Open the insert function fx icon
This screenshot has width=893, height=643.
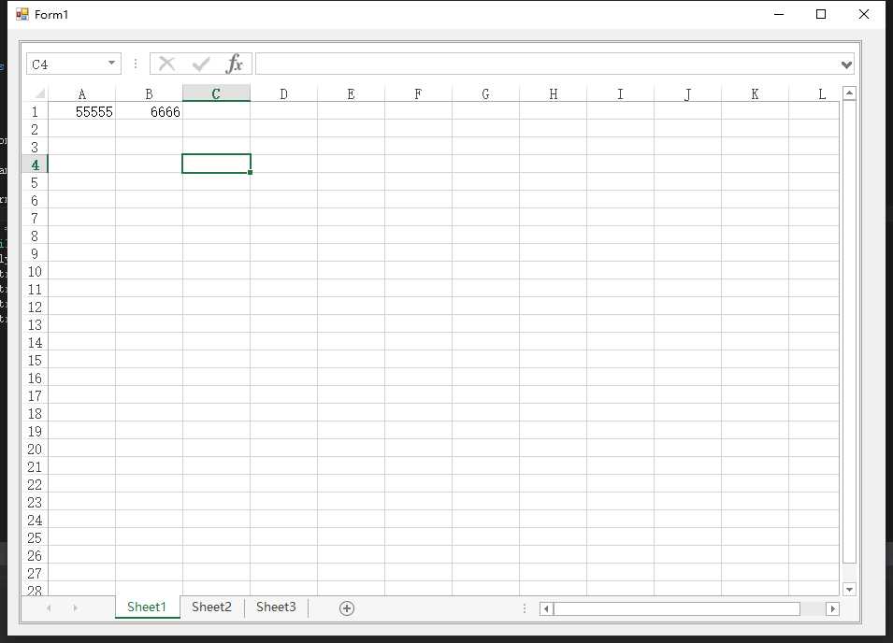click(x=235, y=64)
